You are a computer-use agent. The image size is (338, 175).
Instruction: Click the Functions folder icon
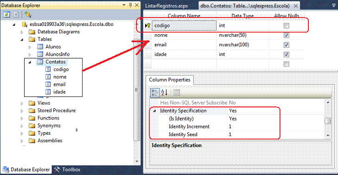[32, 118]
